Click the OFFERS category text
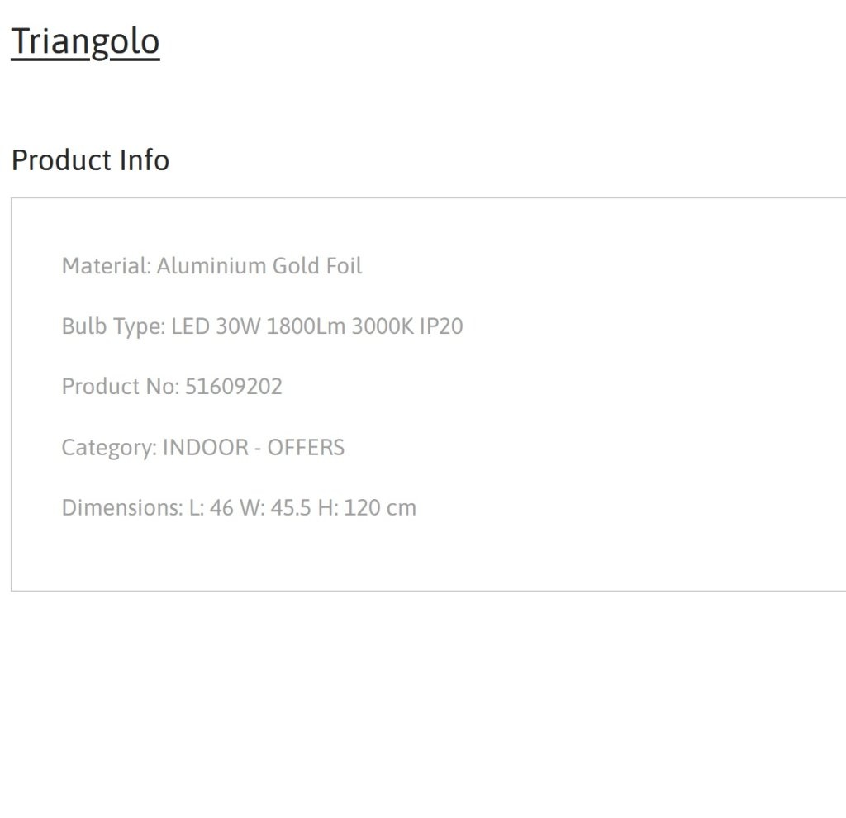Image resolution: width=846 pixels, height=818 pixels. (x=306, y=447)
